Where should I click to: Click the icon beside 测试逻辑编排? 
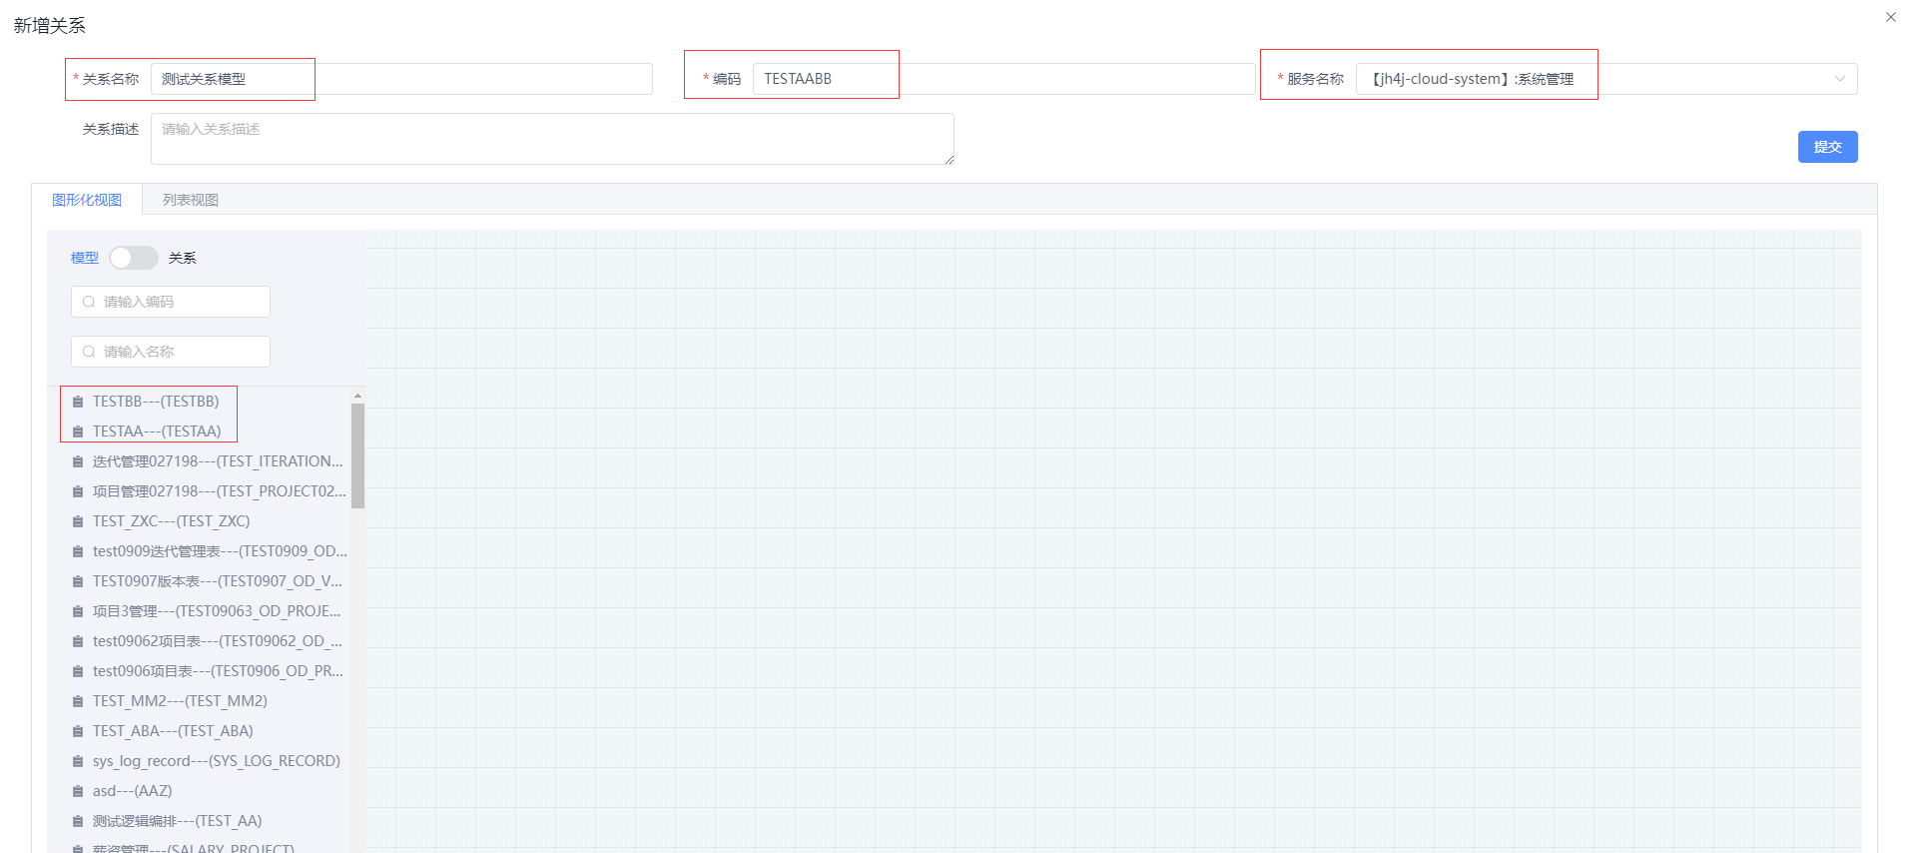click(78, 821)
